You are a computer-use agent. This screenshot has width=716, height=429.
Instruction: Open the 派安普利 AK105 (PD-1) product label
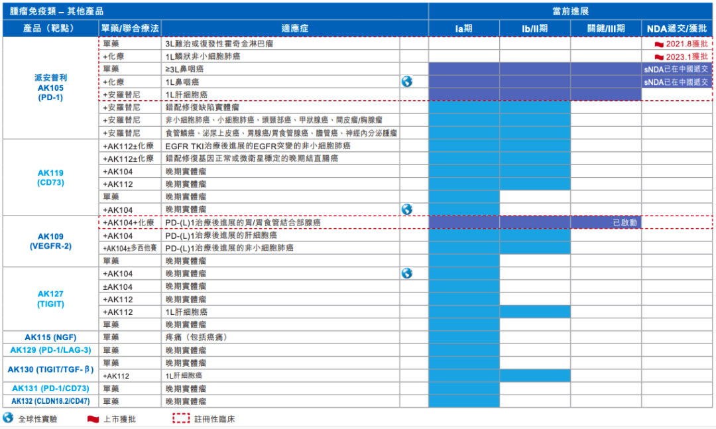tap(50, 88)
